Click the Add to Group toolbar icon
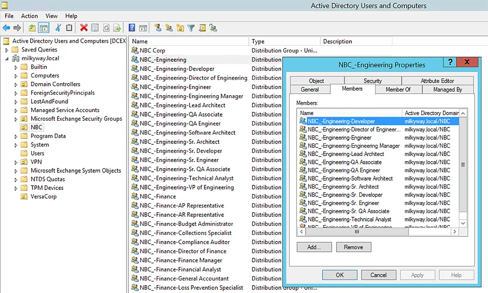This screenshot has width=488, height=293. click(x=213, y=28)
